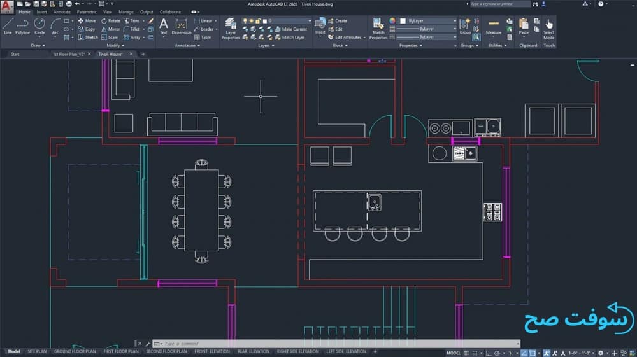Pick the Circle tool in Draw panel
This screenshot has width=637, height=357.
click(x=39, y=26)
